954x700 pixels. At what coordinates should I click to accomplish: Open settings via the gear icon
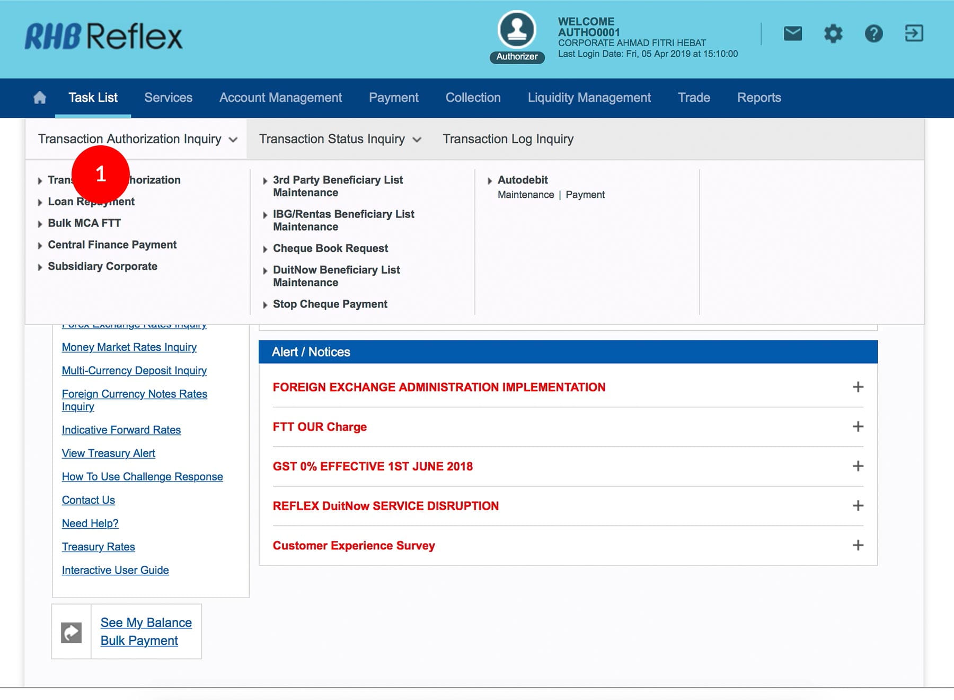[x=833, y=34]
